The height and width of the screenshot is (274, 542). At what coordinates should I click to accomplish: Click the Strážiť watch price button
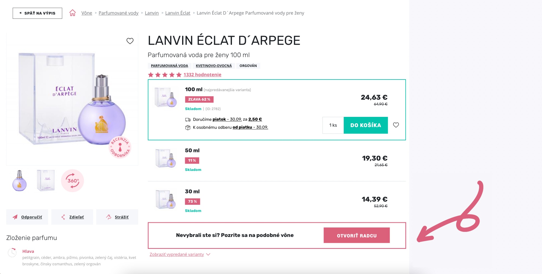click(x=117, y=217)
